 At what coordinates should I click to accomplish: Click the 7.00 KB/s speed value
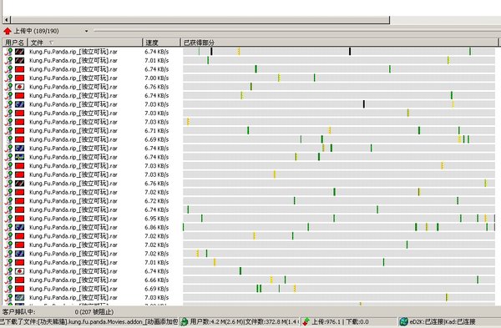tap(157, 78)
